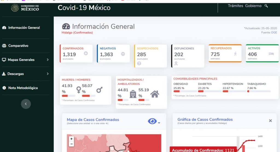Click the Gráfica de Casos Confirmados heading
Image resolution: width=280 pixels, height=152 pixels.
point(205,119)
